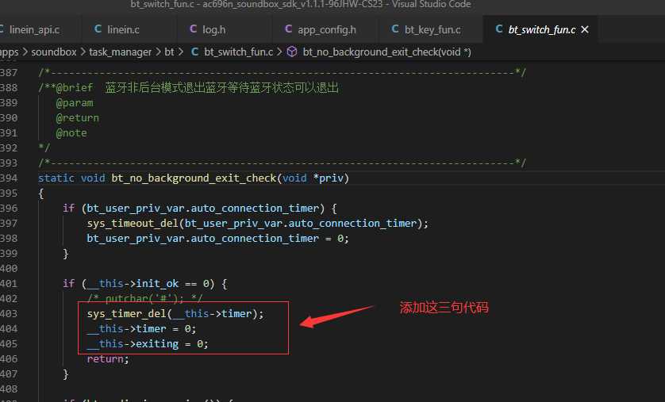Click the function symbol cube icon in breadcrumb

point(292,52)
